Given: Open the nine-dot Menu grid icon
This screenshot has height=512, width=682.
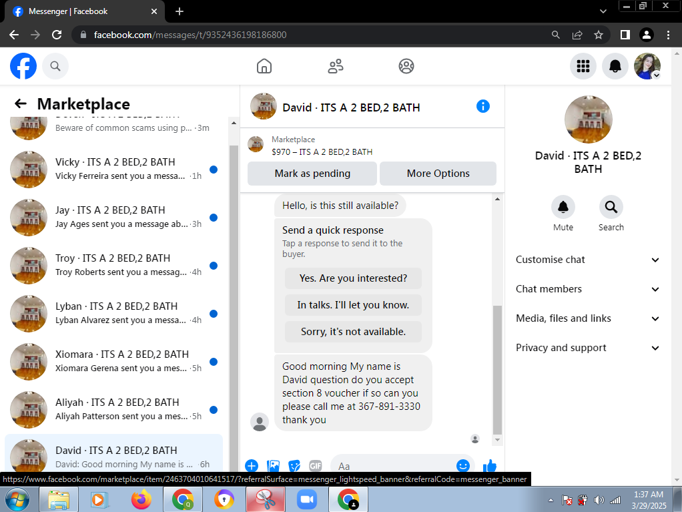Looking at the screenshot, I should (583, 66).
